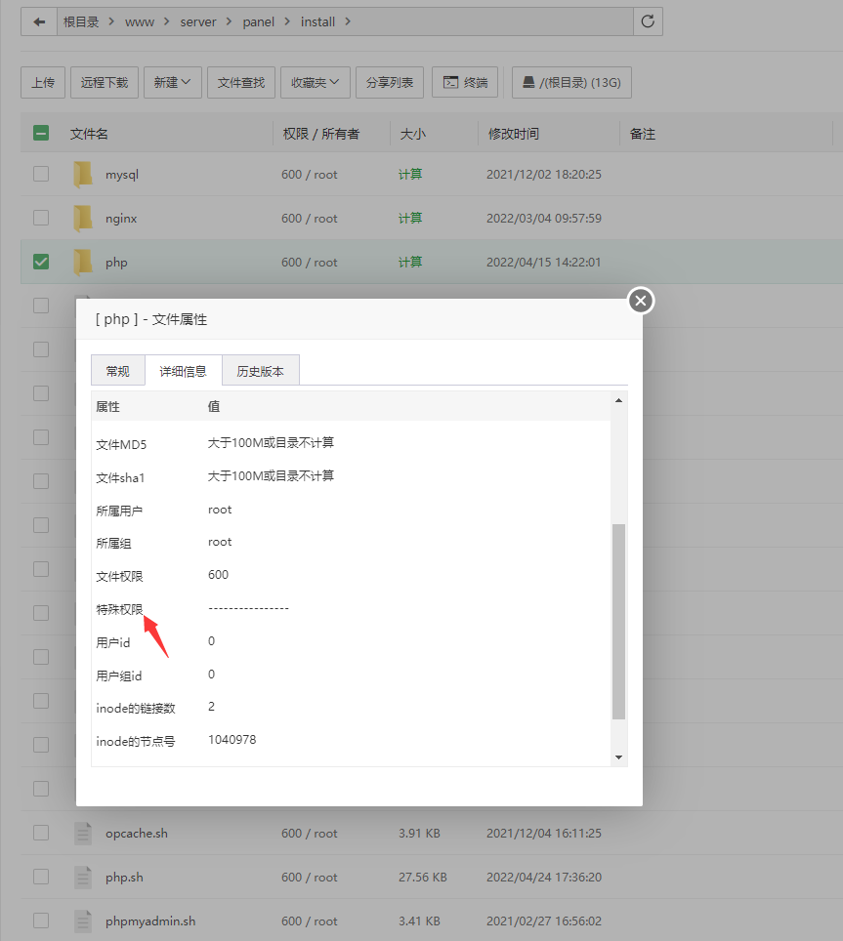The height and width of the screenshot is (941, 843).
Task: Switch to the 常规 tab
Action: (117, 371)
